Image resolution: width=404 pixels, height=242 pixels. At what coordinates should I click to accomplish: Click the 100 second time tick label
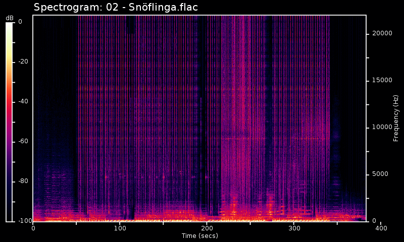click(x=120, y=228)
